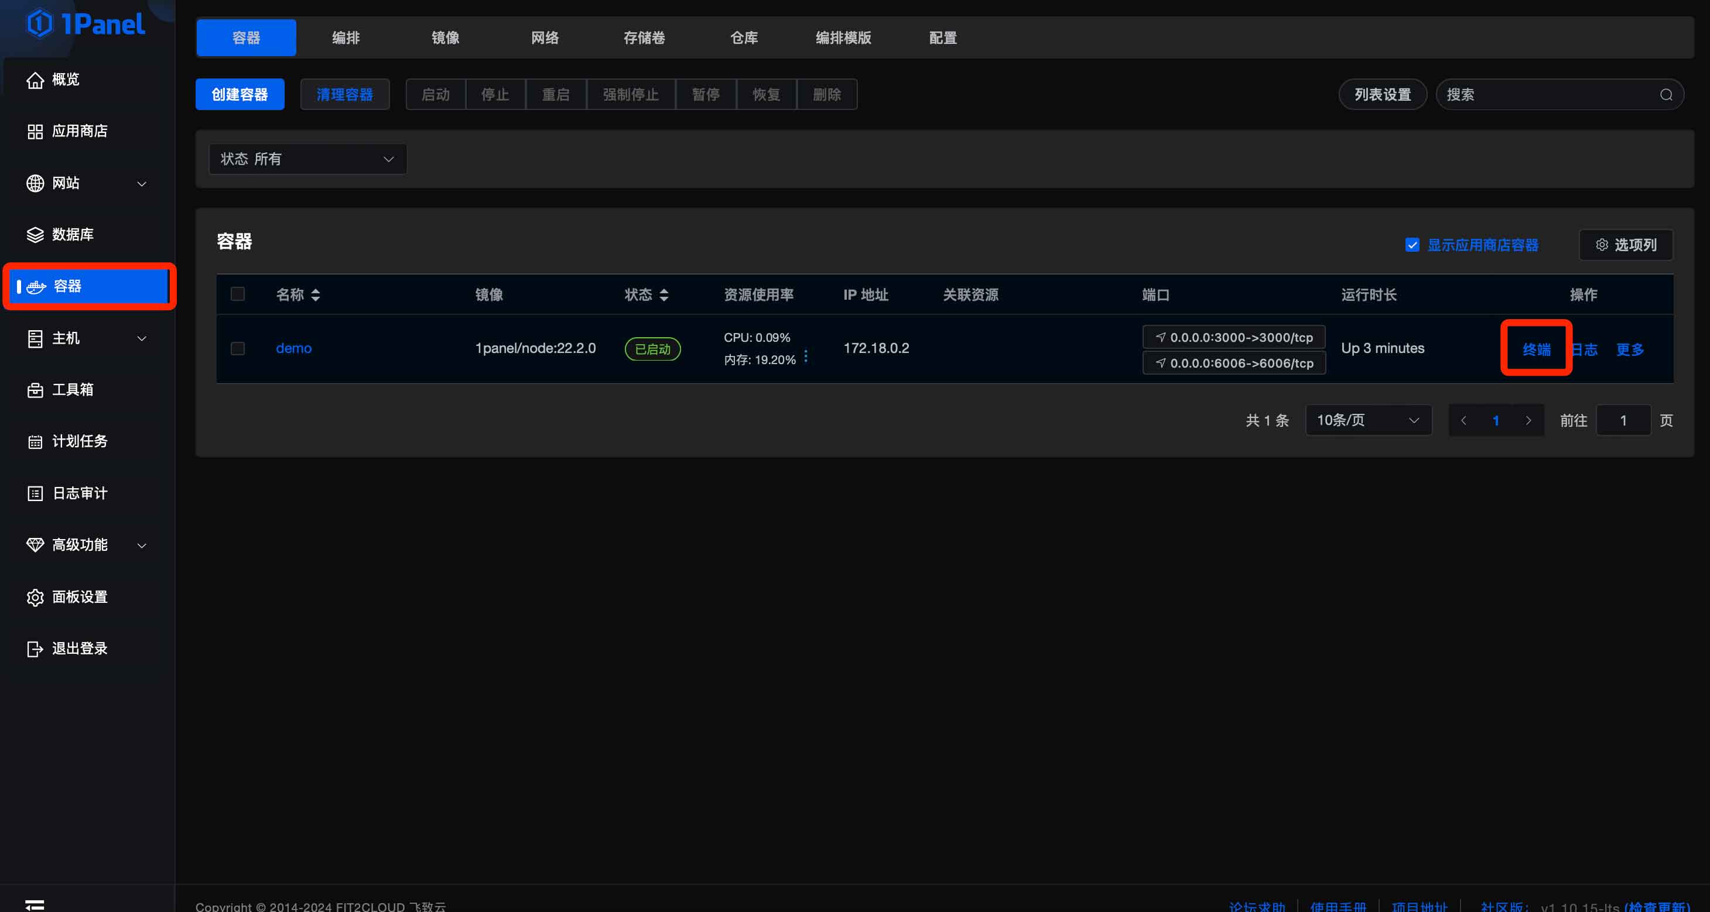Image resolution: width=1710 pixels, height=912 pixels.
Task: Open the demo container name link
Action: tap(293, 348)
